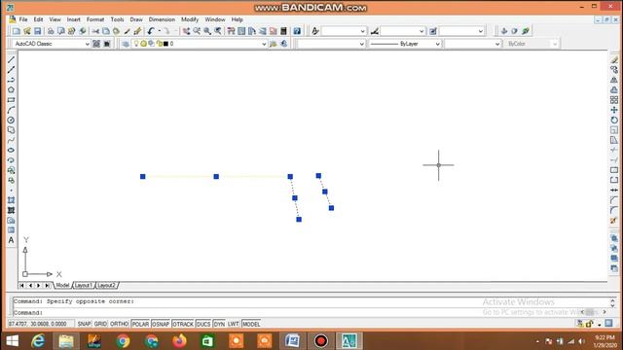Viewport: 623px width, 350px height.
Task: Open the Draw menu
Action: pos(136,19)
